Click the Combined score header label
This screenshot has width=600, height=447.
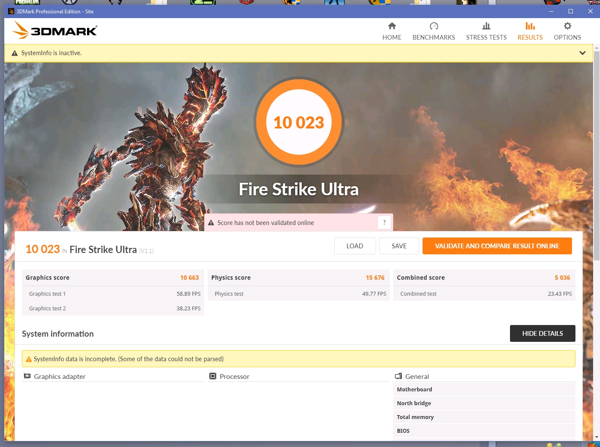tap(421, 278)
